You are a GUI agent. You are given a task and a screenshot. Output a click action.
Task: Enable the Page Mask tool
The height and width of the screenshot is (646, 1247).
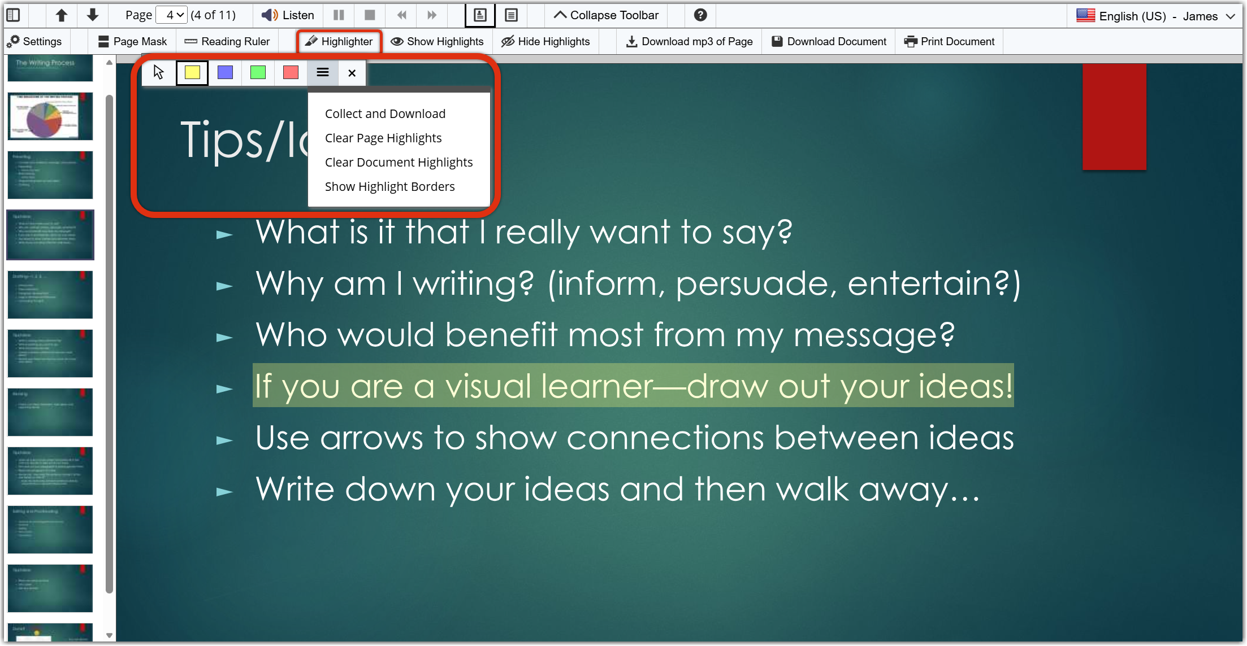pos(132,41)
